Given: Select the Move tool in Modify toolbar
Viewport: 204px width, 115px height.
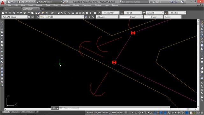Looking at the screenshot, I should point(202,39).
